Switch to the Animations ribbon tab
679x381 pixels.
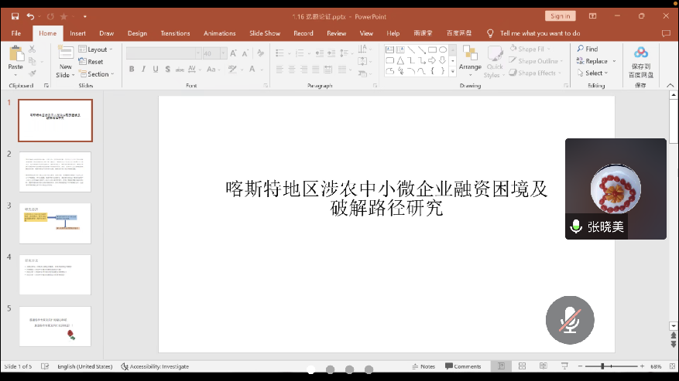(x=219, y=33)
